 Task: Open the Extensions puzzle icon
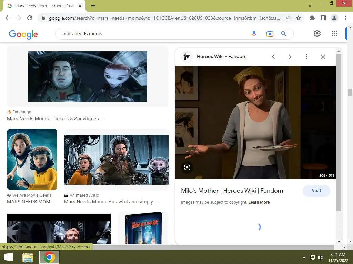click(312, 18)
